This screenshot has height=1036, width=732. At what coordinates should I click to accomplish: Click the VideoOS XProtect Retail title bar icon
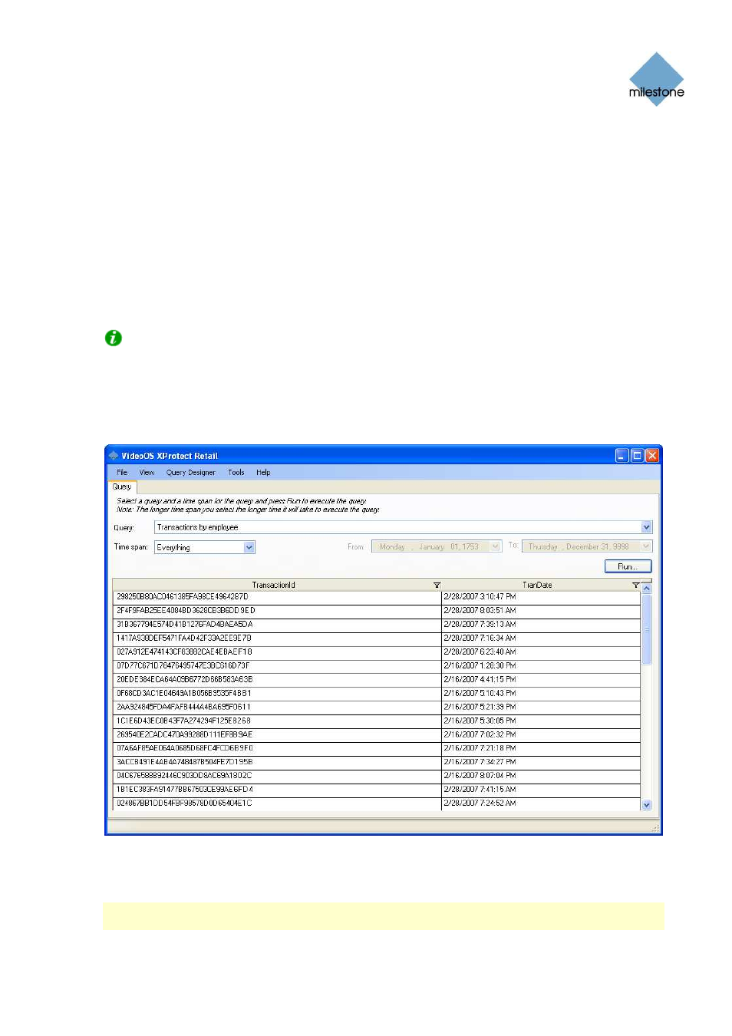pos(114,456)
